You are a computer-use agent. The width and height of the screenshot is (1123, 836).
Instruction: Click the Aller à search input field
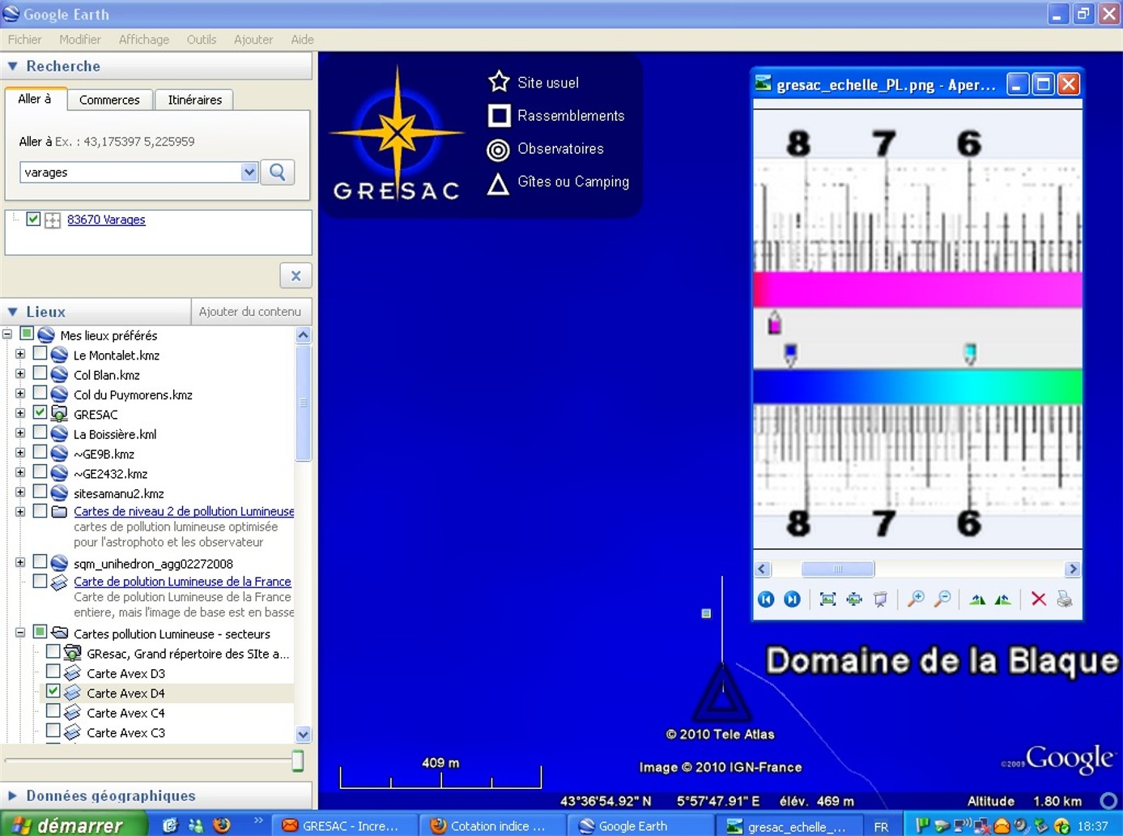[x=130, y=172]
